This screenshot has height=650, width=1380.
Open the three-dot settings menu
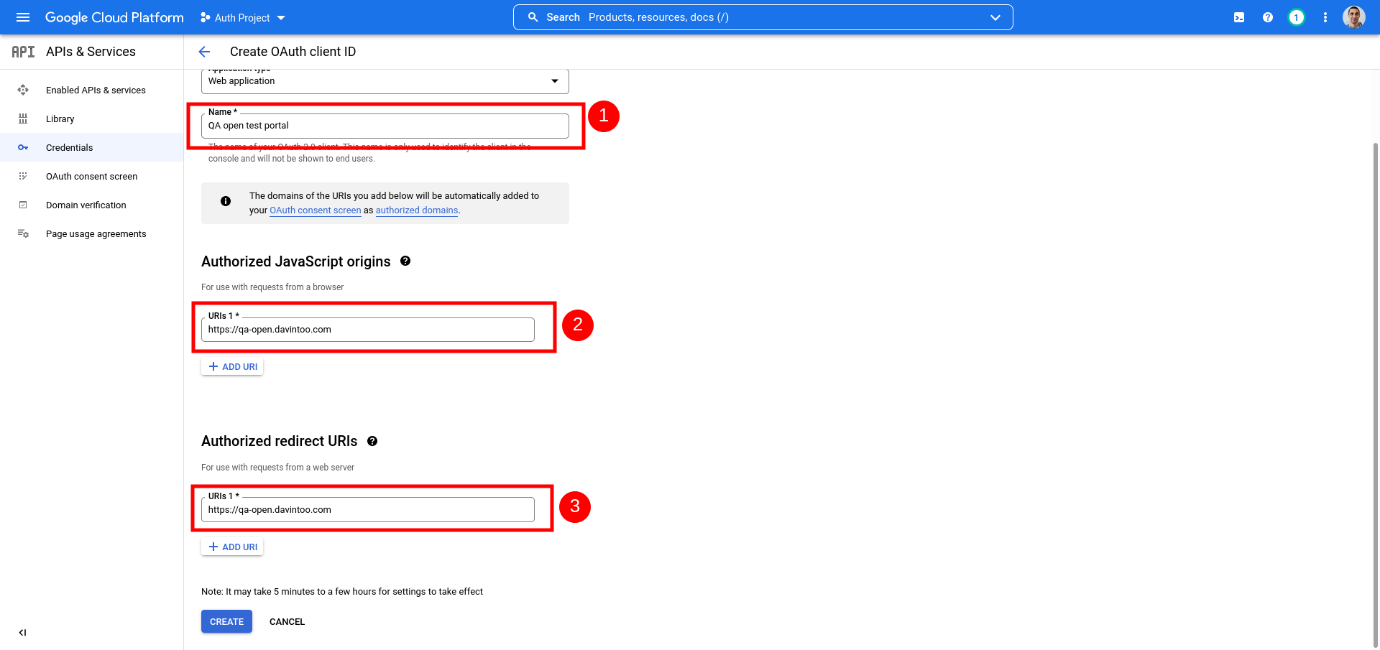pyautogui.click(x=1325, y=17)
